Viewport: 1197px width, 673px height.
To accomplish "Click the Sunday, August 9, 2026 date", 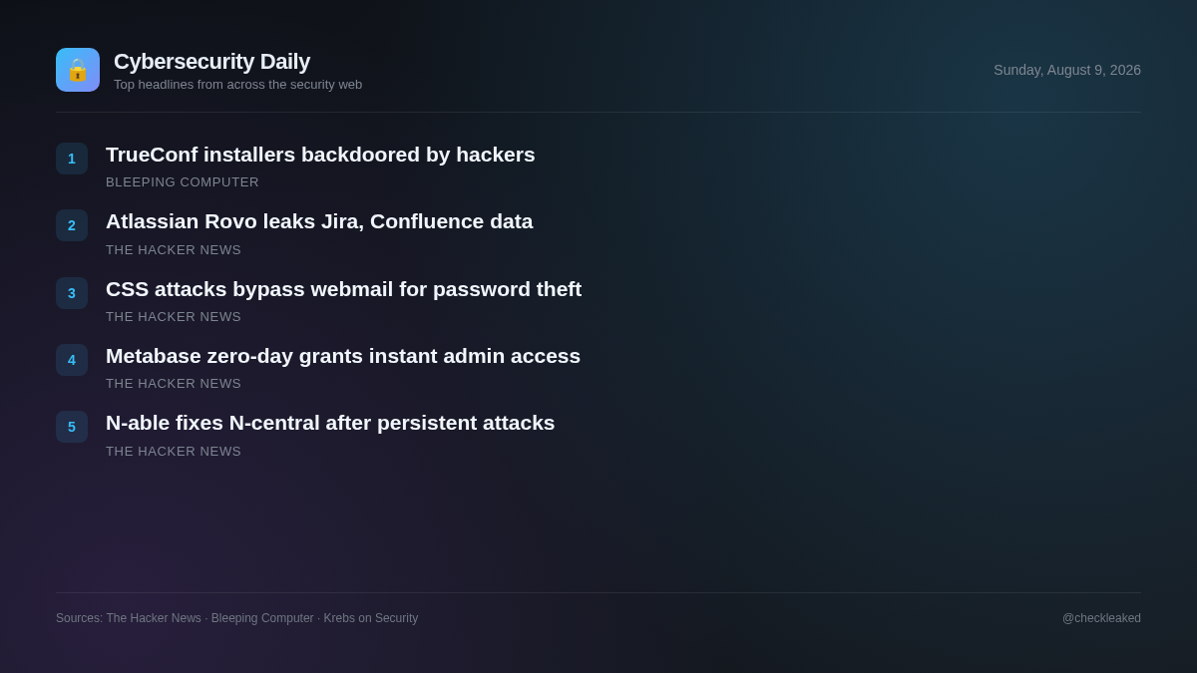I will [1067, 70].
